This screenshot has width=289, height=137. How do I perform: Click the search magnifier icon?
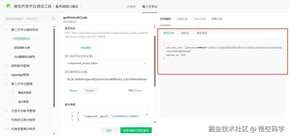click(x=53, y=19)
